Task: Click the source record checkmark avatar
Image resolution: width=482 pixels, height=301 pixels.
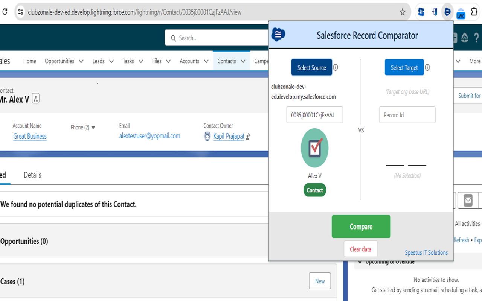Action: point(315,148)
